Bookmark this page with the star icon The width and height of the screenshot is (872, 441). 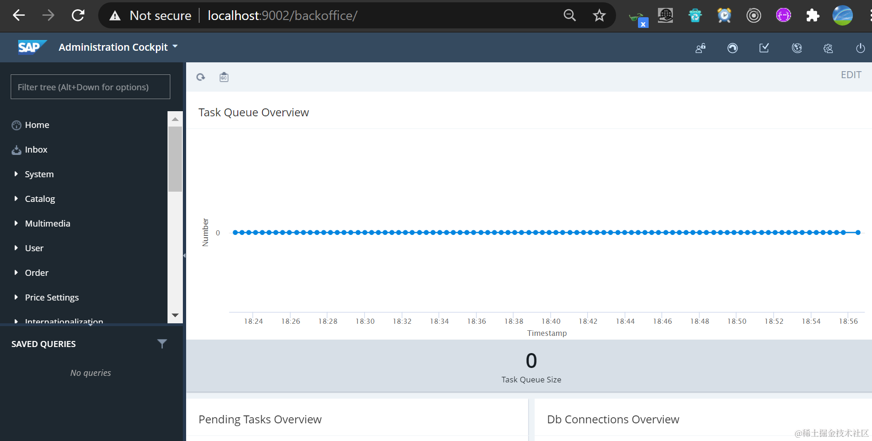pos(599,15)
